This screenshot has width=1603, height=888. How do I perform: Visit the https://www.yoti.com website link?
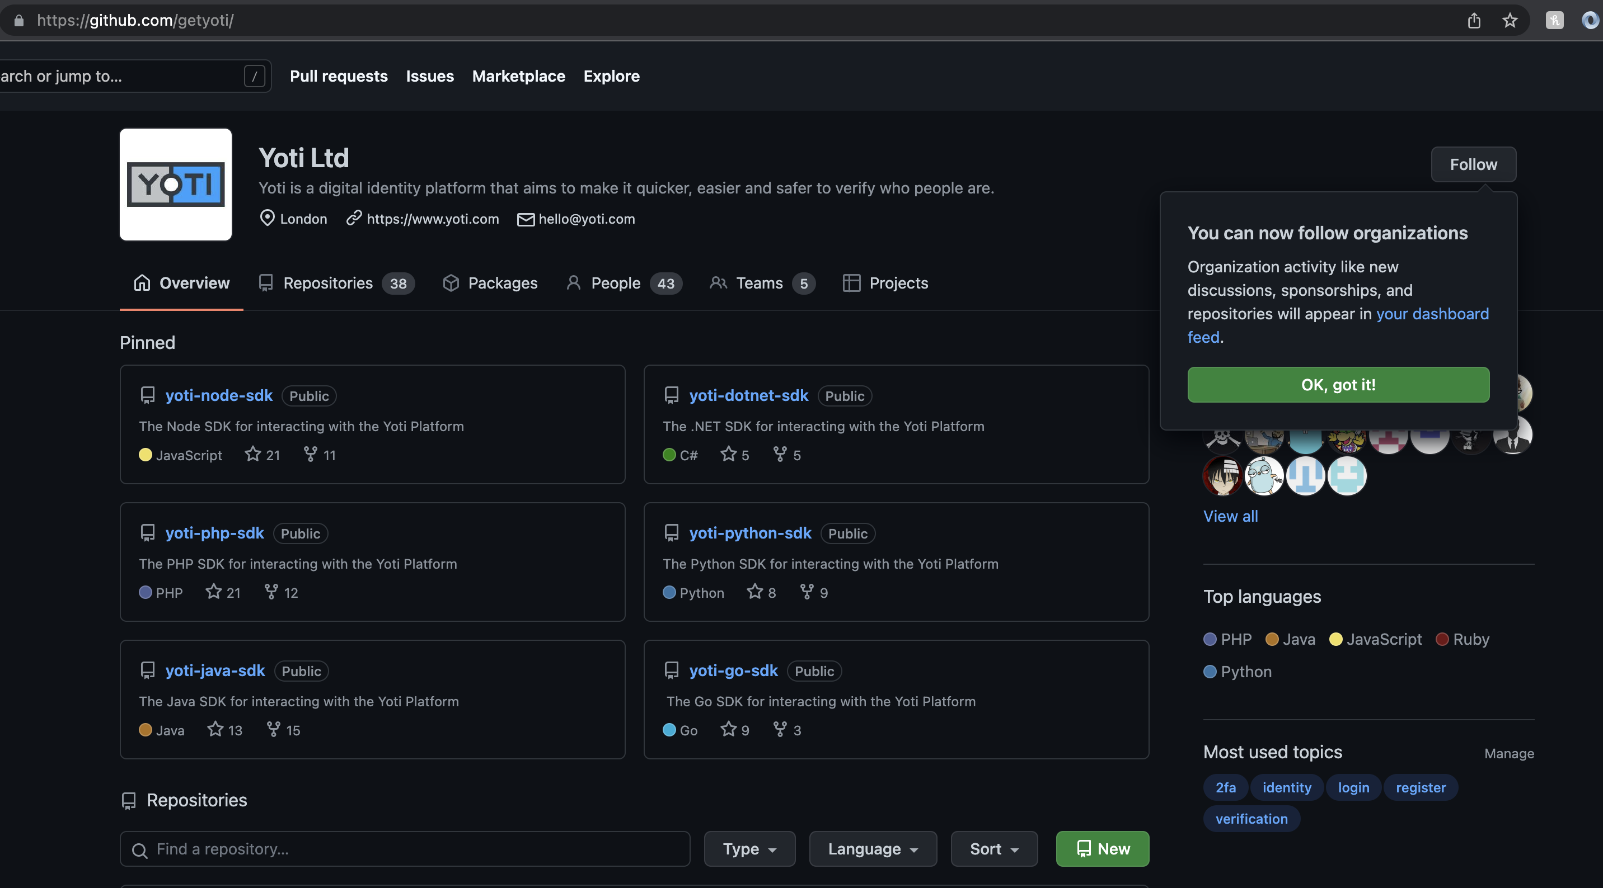point(433,219)
